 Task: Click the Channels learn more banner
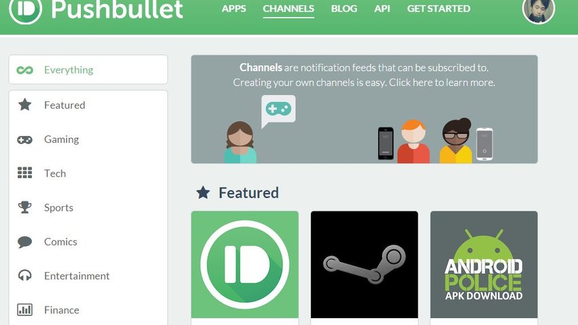pyautogui.click(x=364, y=109)
